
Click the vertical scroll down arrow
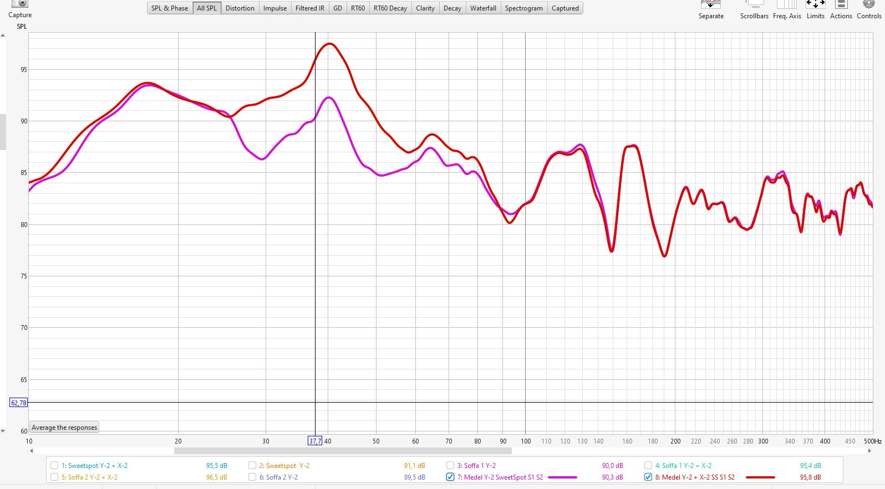(3, 431)
